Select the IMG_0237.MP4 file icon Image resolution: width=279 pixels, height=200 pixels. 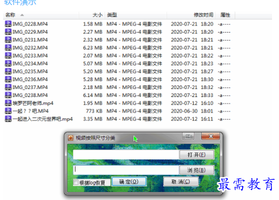(8, 87)
